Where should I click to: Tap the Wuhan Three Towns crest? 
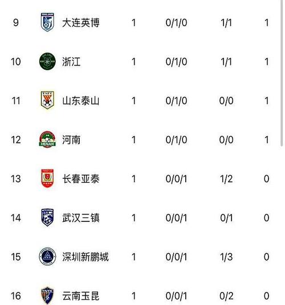pyautogui.click(x=47, y=217)
